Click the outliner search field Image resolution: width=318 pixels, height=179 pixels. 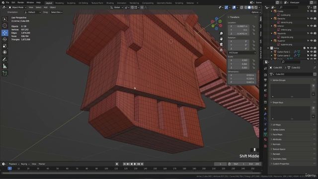289,7
